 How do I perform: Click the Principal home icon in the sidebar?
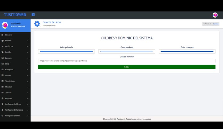point(2,35)
